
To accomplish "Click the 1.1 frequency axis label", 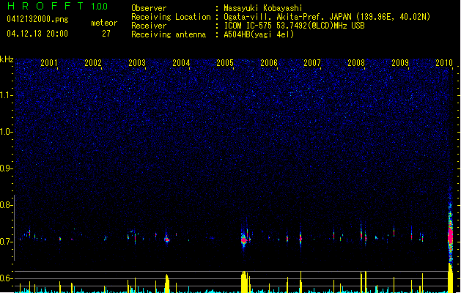I will [x=6, y=95].
